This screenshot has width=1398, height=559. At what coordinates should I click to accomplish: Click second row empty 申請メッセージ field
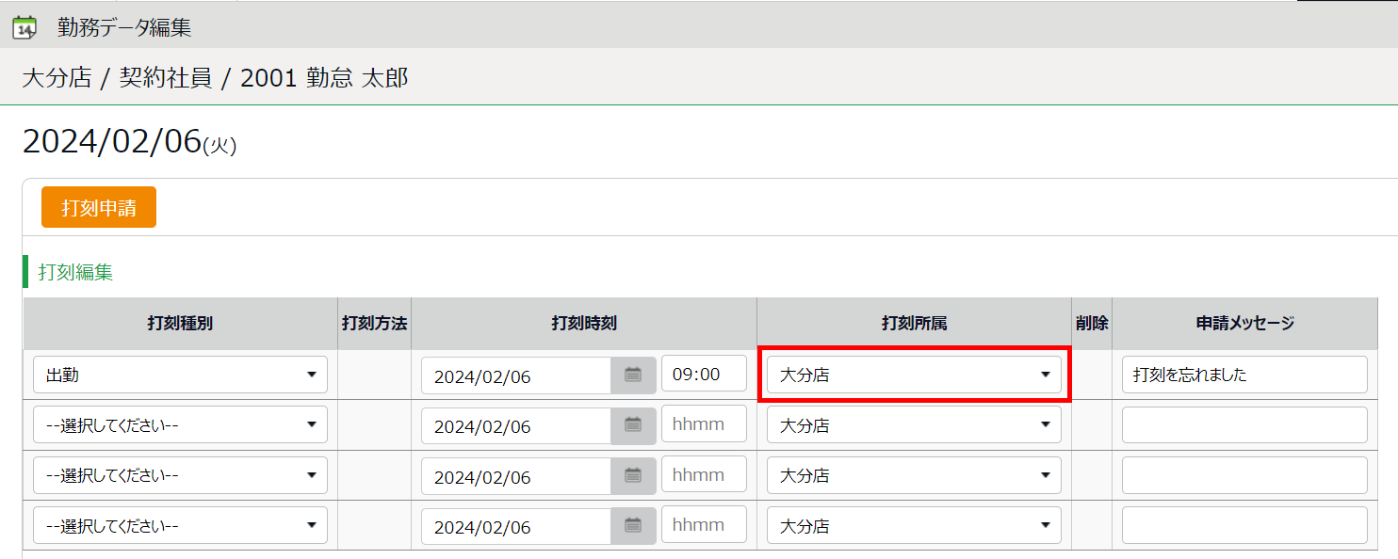1244,424
